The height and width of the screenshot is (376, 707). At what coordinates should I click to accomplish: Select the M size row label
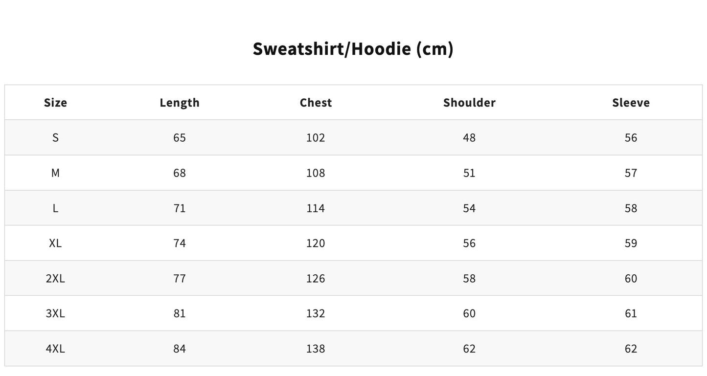click(55, 173)
